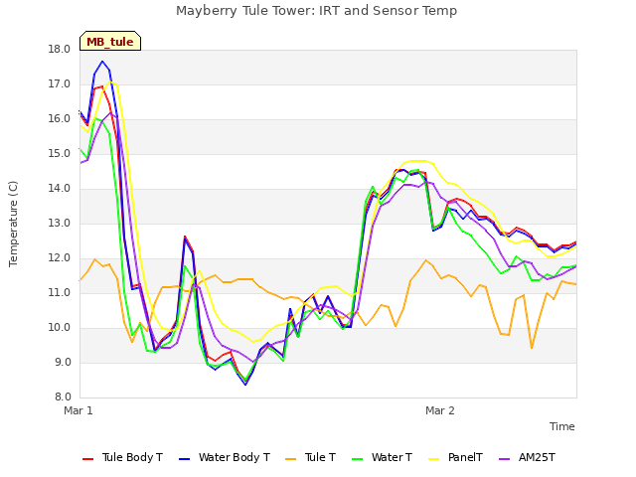
Task: Select the AM25T legend label
Action: tap(537, 457)
